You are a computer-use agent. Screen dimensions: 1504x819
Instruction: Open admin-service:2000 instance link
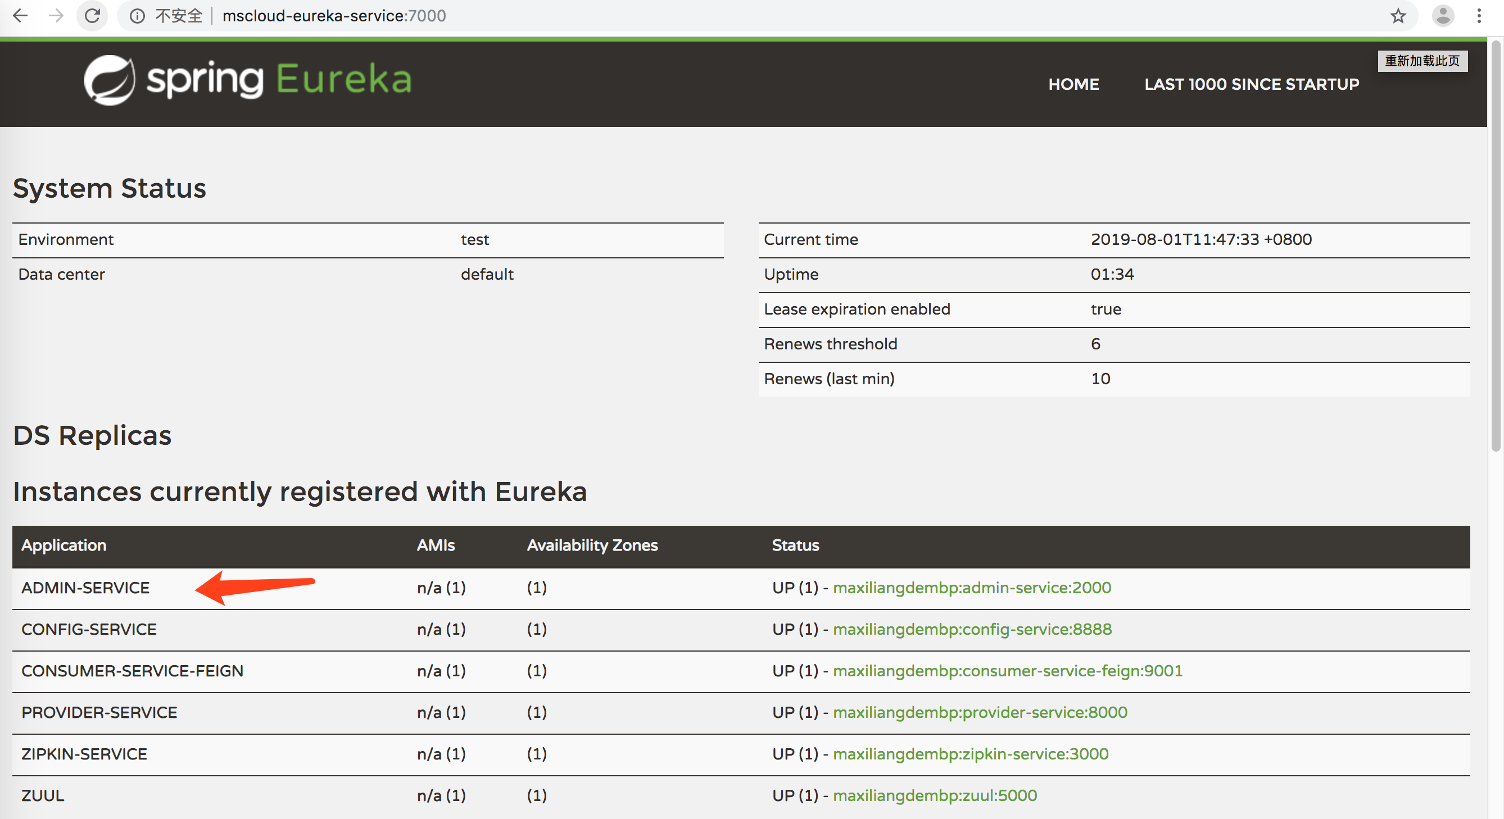tap(972, 588)
